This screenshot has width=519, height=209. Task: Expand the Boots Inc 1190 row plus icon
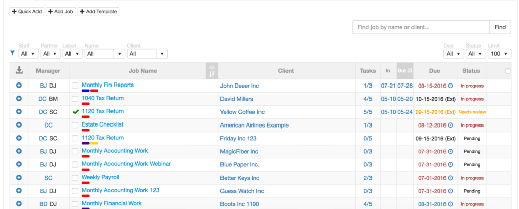point(19,204)
